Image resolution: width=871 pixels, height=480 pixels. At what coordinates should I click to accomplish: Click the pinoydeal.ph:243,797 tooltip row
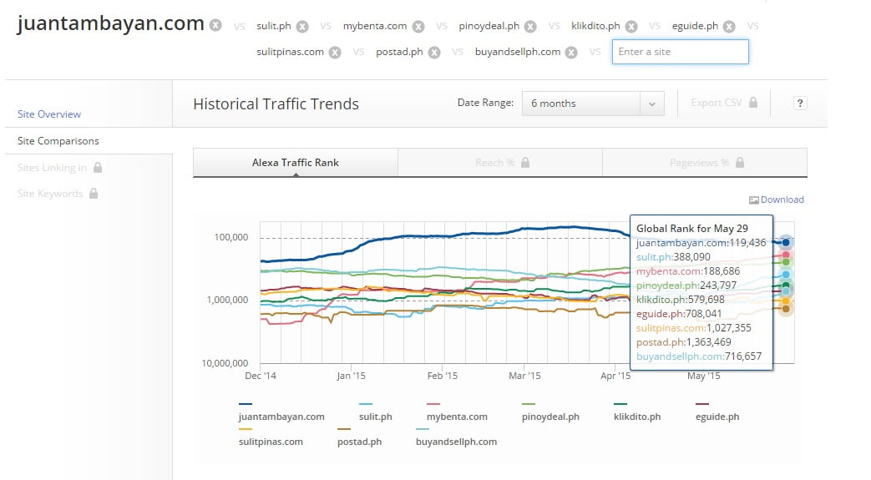pyautogui.click(x=686, y=285)
